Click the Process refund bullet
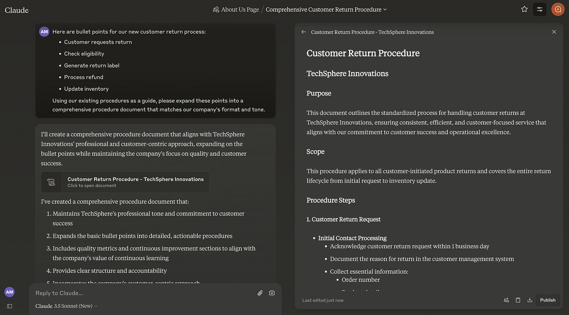 click(84, 77)
